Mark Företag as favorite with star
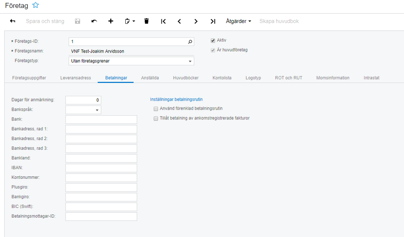Viewport: 404px width, 237px height. click(36, 5)
